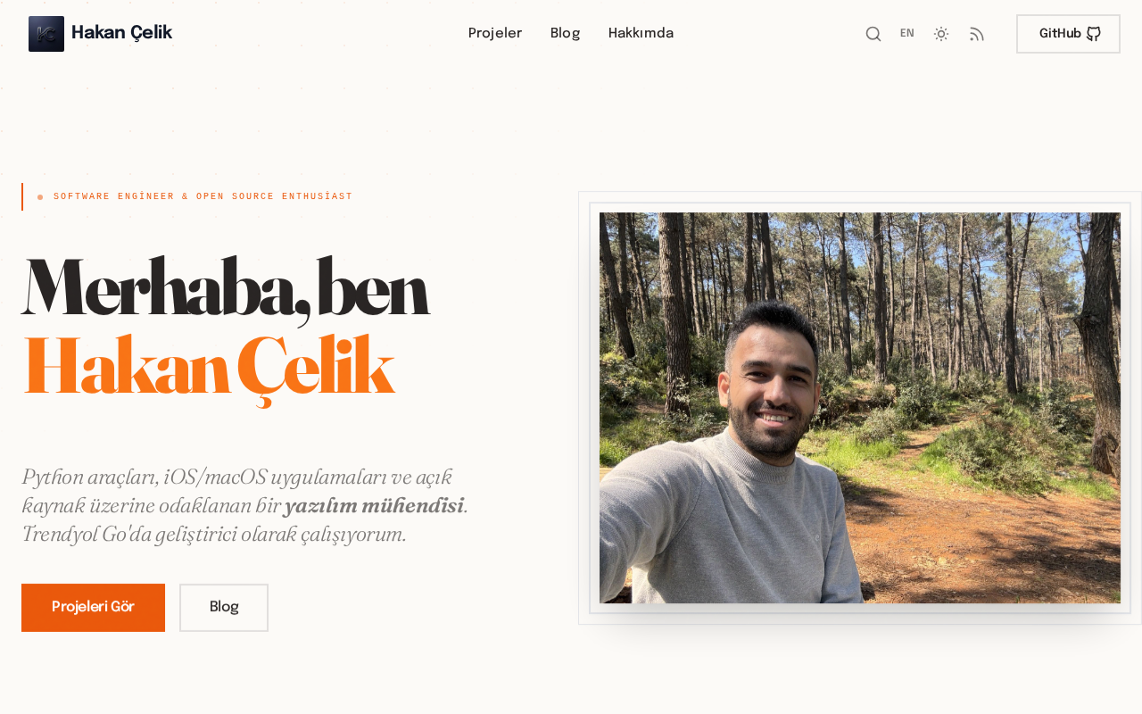Click the Merhaba, ben heading text
The image size is (1142, 714).
226,288
